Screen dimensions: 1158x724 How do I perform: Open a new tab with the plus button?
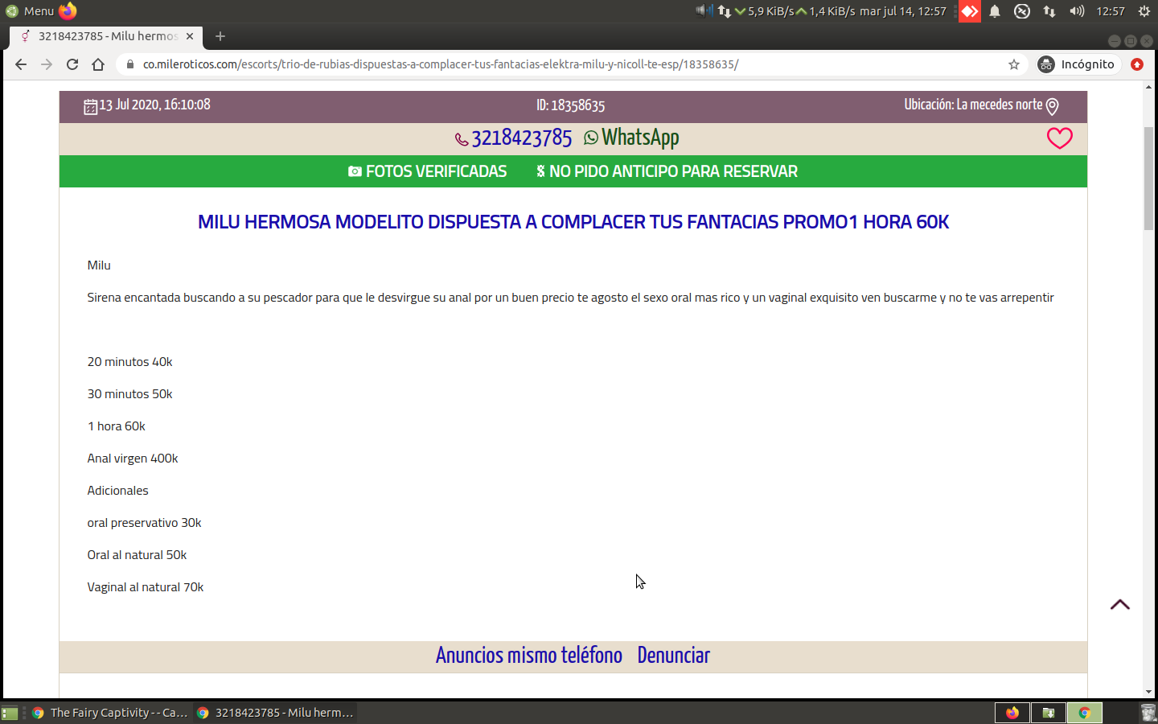pyautogui.click(x=220, y=36)
